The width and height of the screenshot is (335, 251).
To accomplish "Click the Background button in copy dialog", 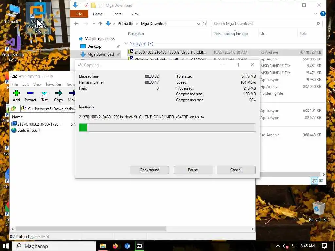I will pos(150,170).
